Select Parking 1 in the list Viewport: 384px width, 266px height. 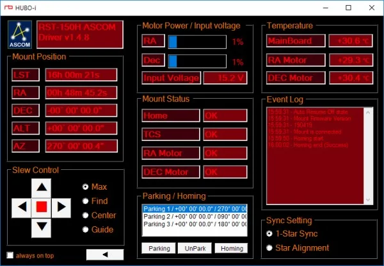pos(195,208)
